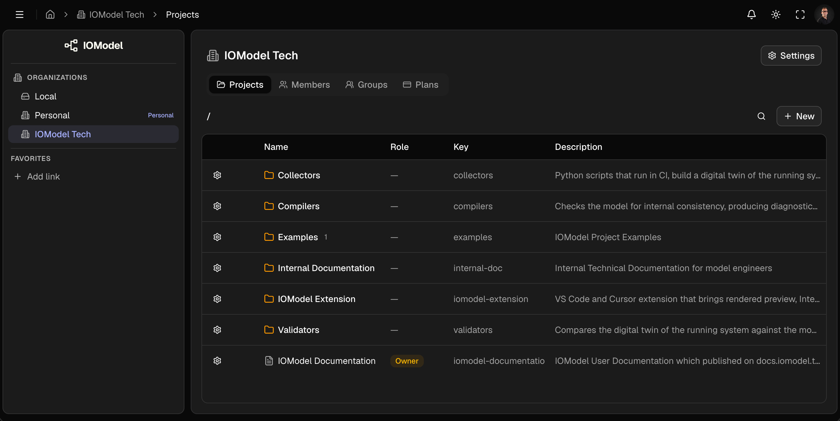Switch to the Members tab
Image resolution: width=840 pixels, height=421 pixels.
(x=304, y=85)
